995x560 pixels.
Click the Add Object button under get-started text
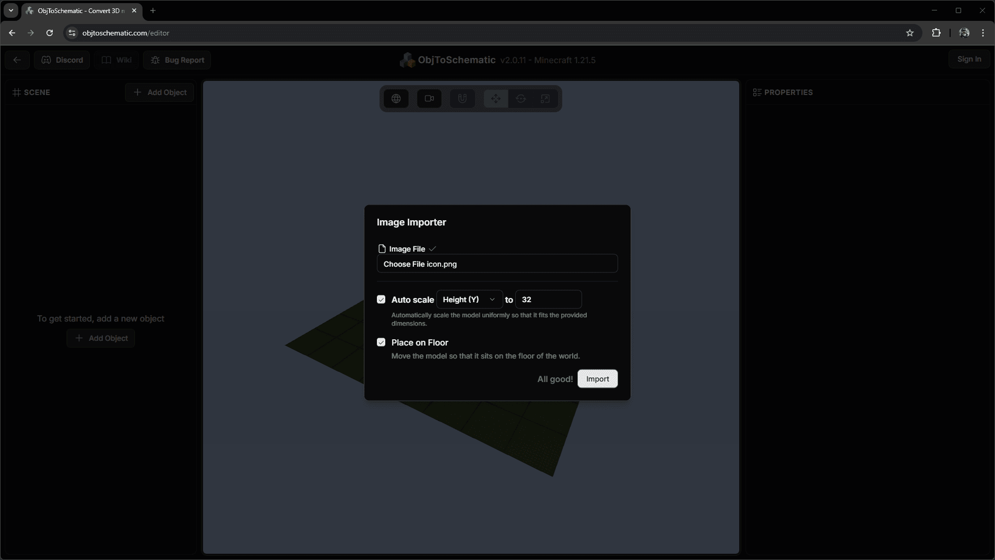(101, 338)
